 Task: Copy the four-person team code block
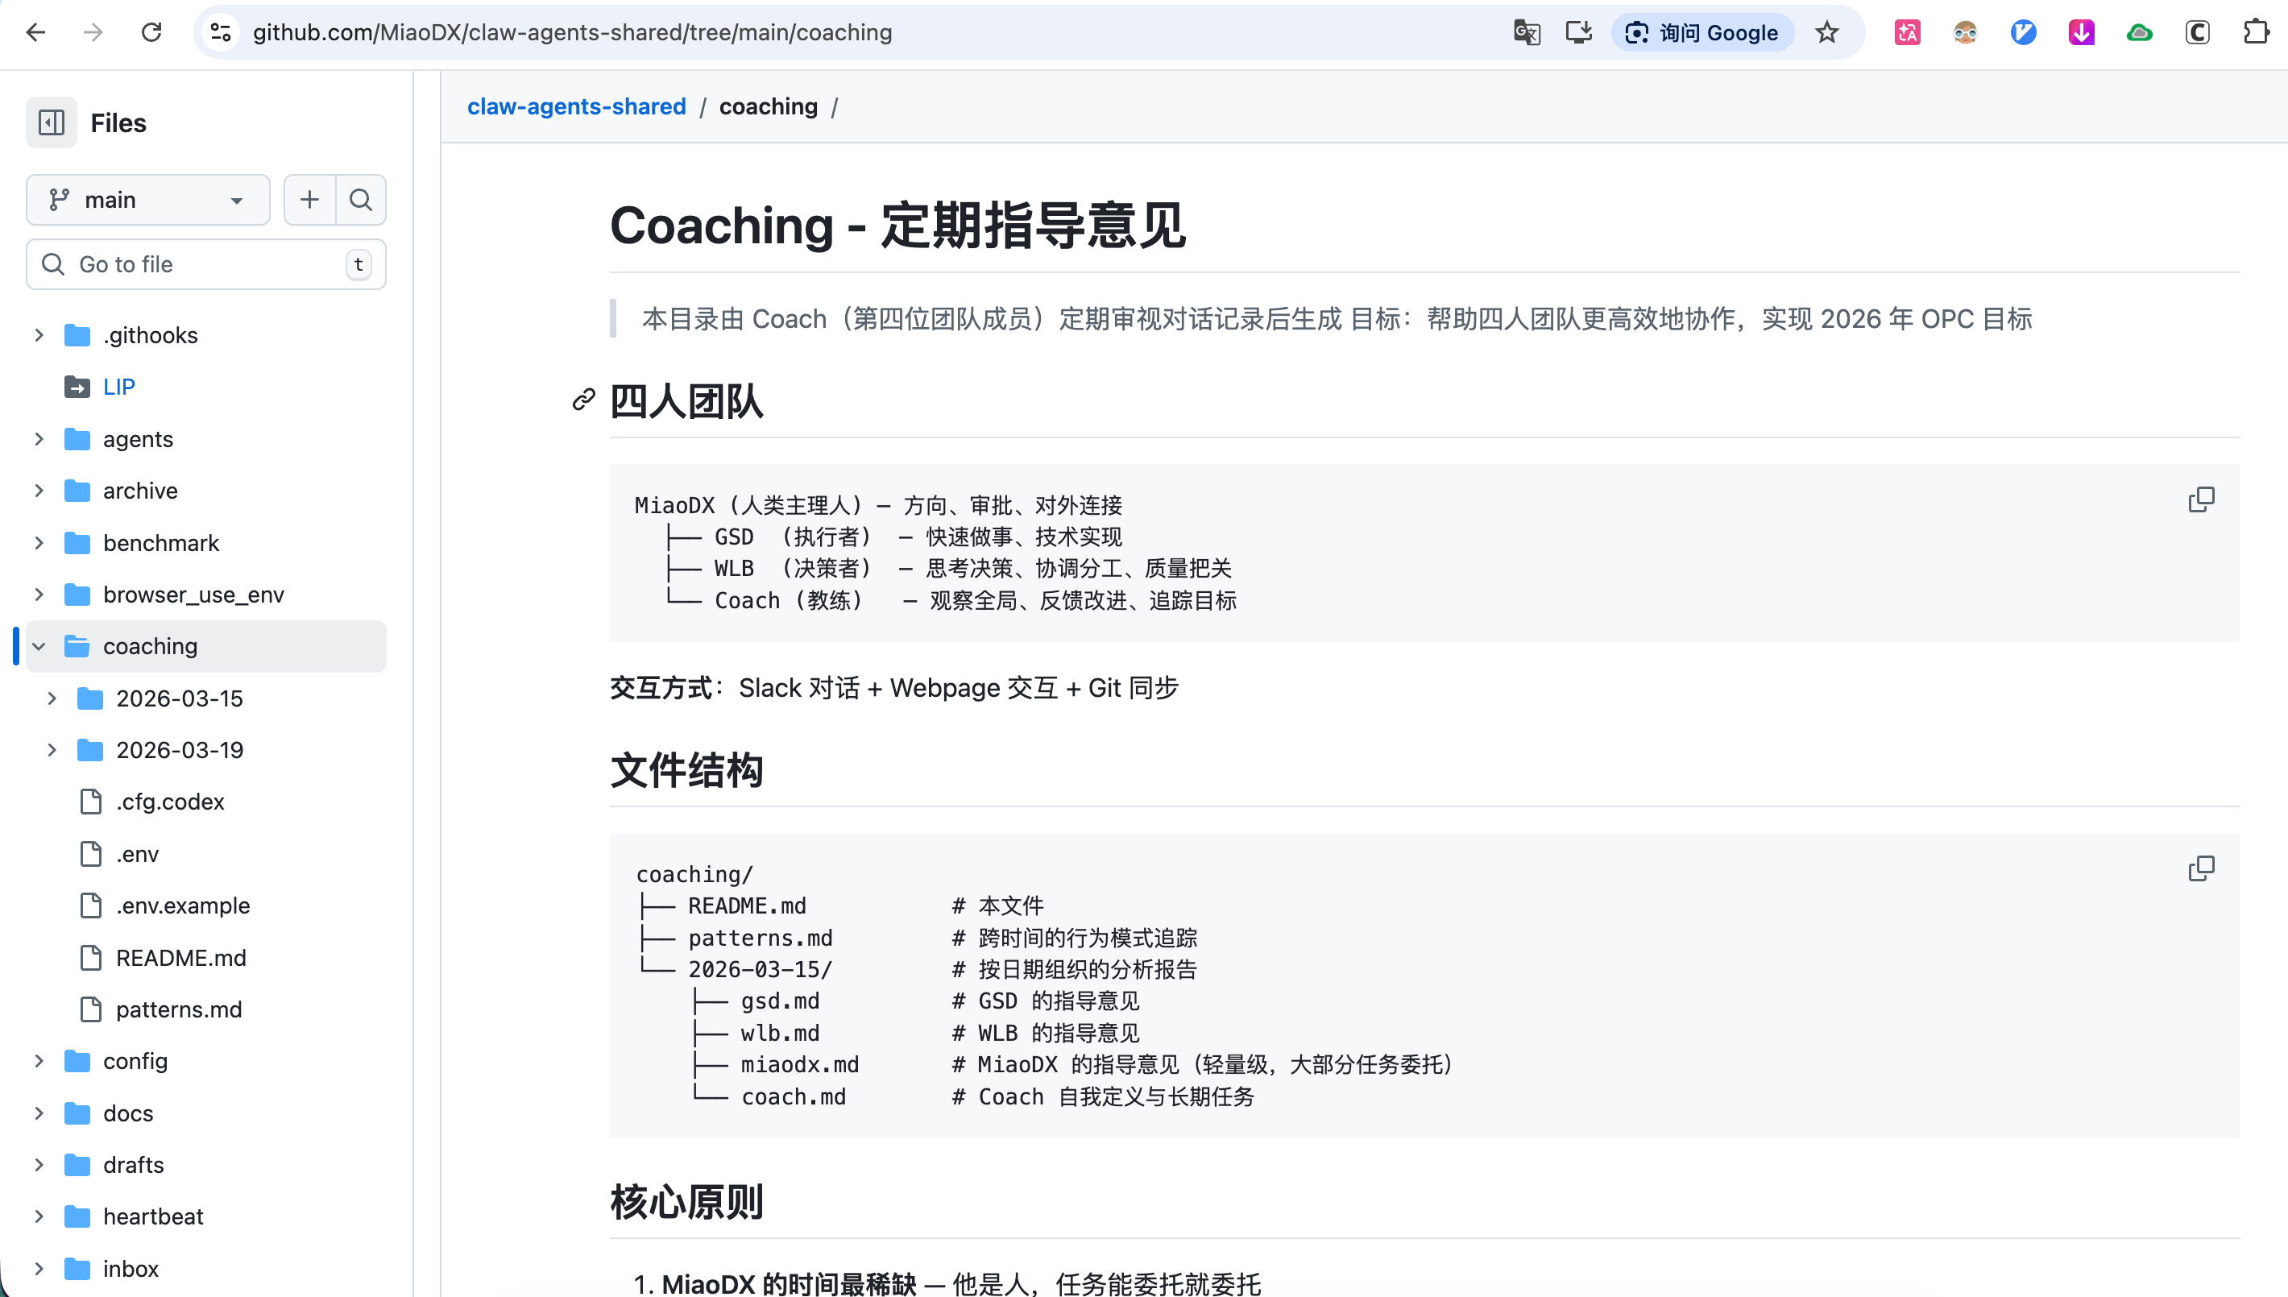(x=2201, y=499)
